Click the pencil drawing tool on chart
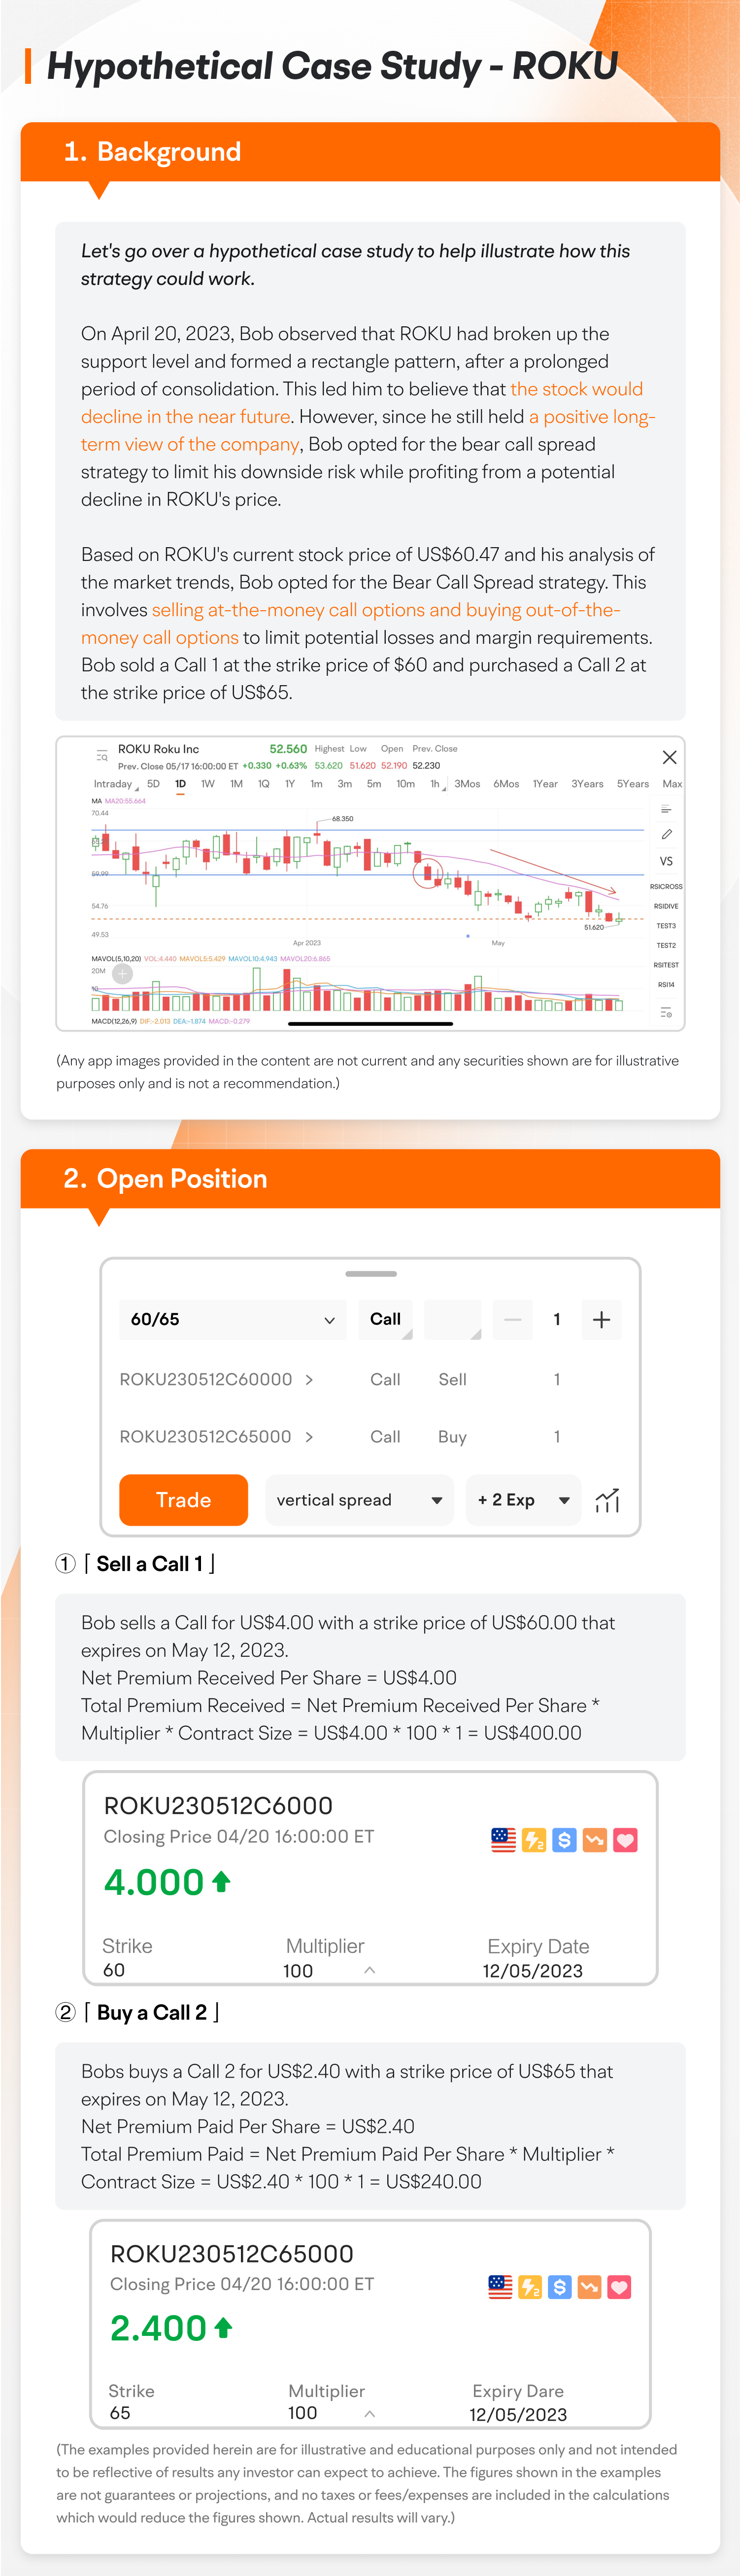The image size is (740, 2576). click(x=666, y=834)
